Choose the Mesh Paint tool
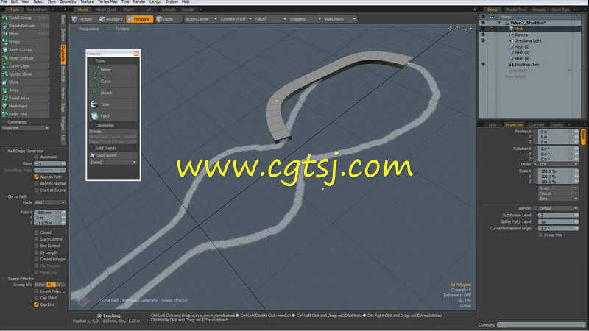589x331 pixels. click(25, 107)
